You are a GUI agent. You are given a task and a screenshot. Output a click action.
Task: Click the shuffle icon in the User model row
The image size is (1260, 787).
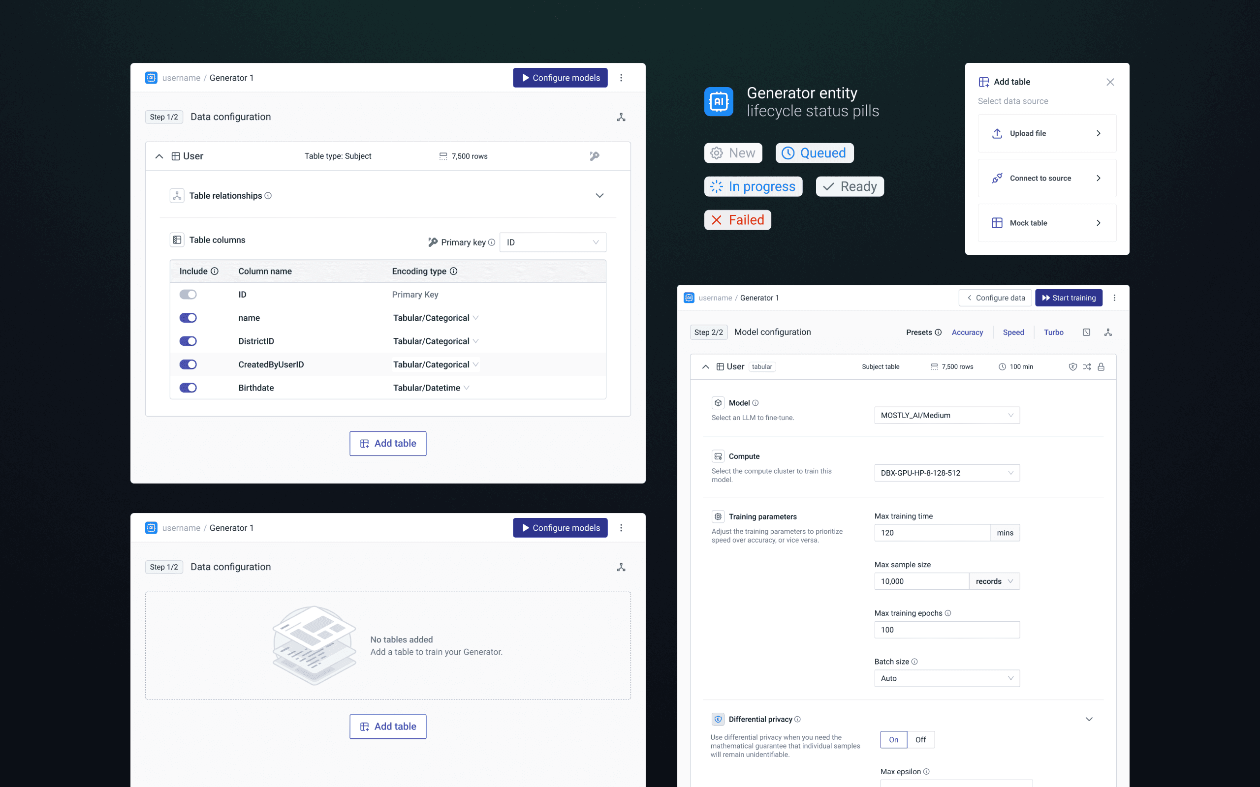[1087, 366]
